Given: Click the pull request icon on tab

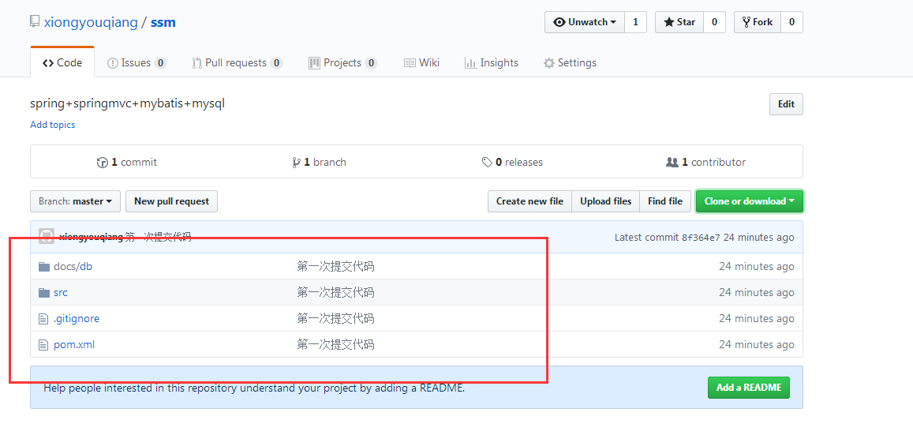Looking at the screenshot, I should [x=196, y=63].
